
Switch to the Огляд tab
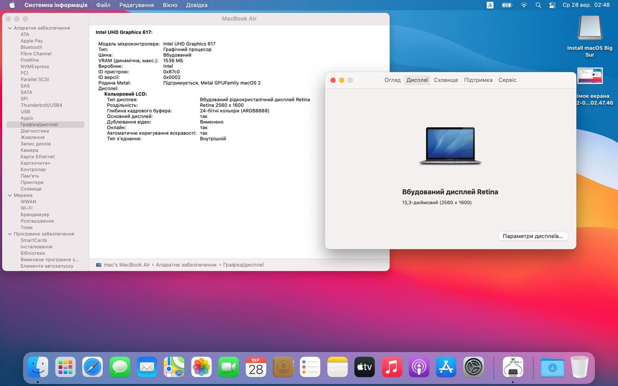pyautogui.click(x=392, y=80)
